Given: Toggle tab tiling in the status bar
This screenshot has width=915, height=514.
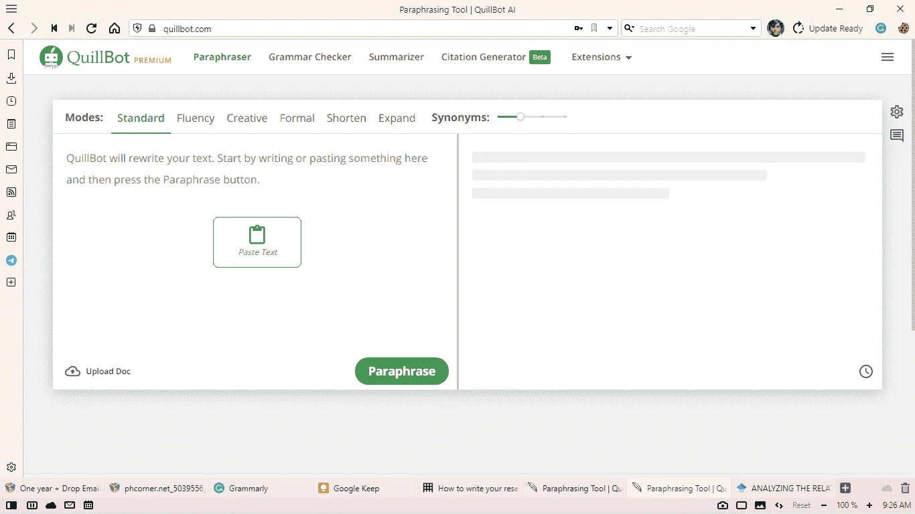Looking at the screenshot, I should pyautogui.click(x=742, y=505).
